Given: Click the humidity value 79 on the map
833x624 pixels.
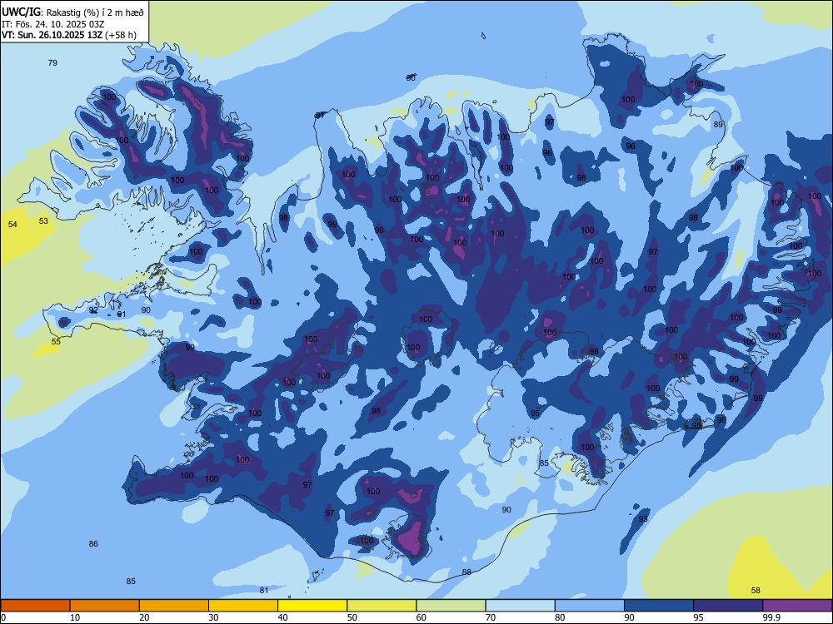Looking at the screenshot, I should click(x=52, y=62).
